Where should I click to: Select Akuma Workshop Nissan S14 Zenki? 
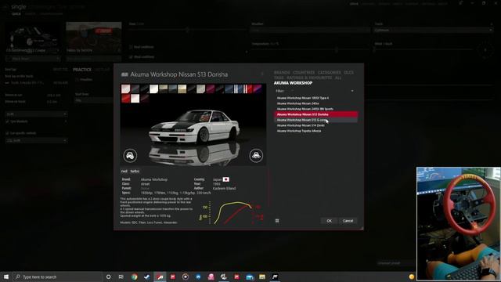(315, 125)
